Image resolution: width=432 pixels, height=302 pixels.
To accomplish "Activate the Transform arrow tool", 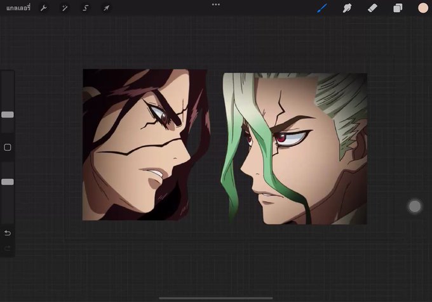I will pyautogui.click(x=106, y=8).
